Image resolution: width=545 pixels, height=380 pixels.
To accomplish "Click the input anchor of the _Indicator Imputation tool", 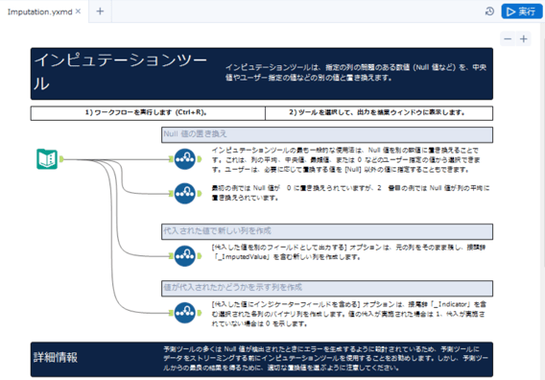I will [x=171, y=313].
